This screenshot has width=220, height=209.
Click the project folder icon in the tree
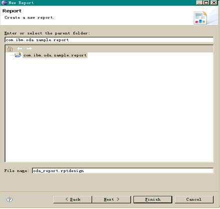tap(18, 55)
